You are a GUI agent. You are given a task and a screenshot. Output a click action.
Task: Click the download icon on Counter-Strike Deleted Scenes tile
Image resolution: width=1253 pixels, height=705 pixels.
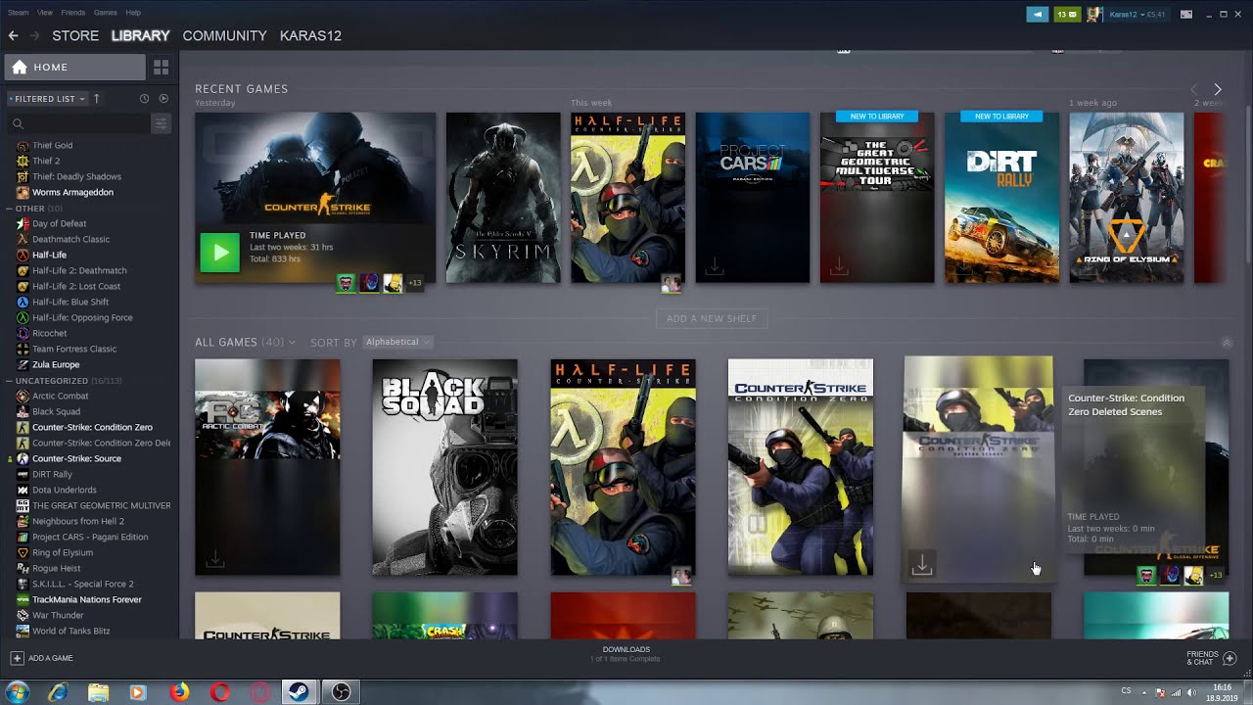click(921, 565)
